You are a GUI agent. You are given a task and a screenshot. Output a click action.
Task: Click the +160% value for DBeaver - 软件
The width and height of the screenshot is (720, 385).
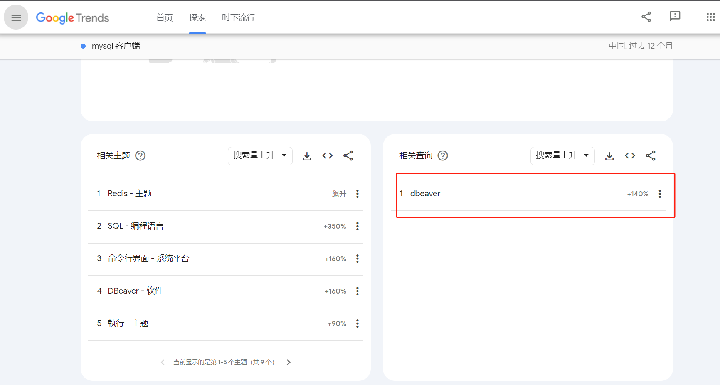coord(335,291)
